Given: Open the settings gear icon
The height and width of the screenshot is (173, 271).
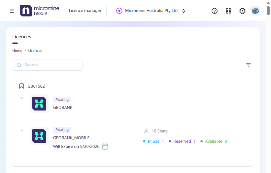Looking at the screenshot, I should (242, 11).
